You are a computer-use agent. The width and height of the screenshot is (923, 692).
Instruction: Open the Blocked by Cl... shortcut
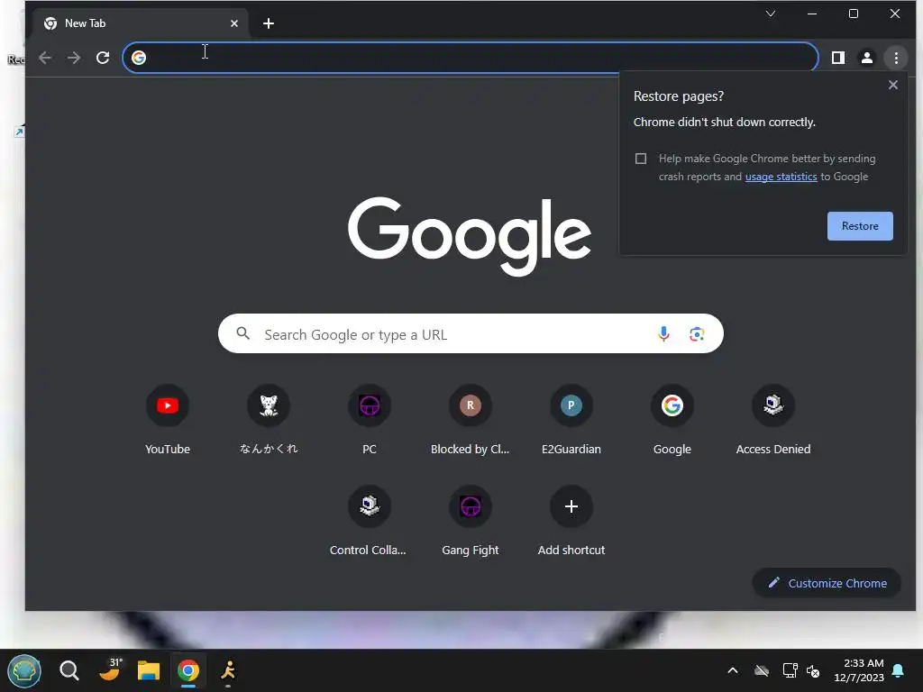pos(470,419)
